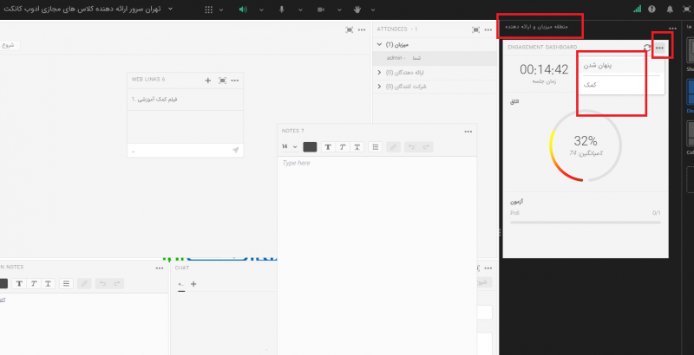Open font size dropdown in Notes 7
Image resolution: width=694 pixels, height=355 pixels.
289,147
